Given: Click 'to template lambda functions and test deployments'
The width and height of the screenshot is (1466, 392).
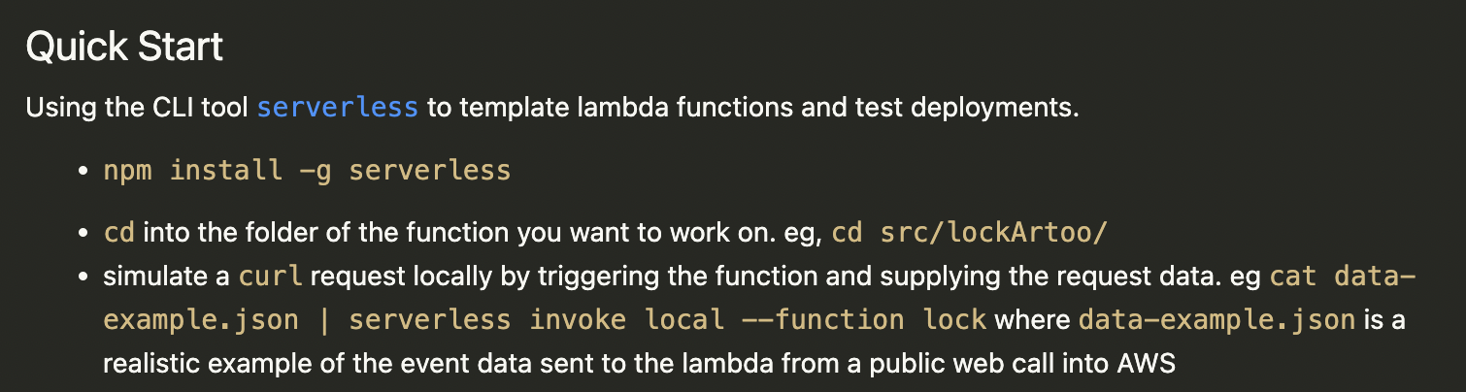Looking at the screenshot, I should (x=752, y=107).
